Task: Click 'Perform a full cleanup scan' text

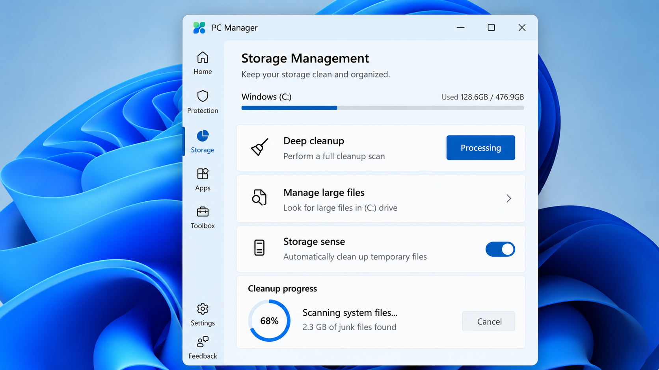Action: (334, 156)
